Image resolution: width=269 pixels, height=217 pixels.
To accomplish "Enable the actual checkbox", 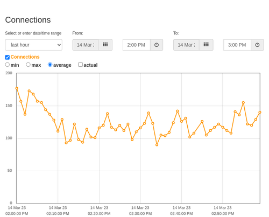I will coord(81,65).
